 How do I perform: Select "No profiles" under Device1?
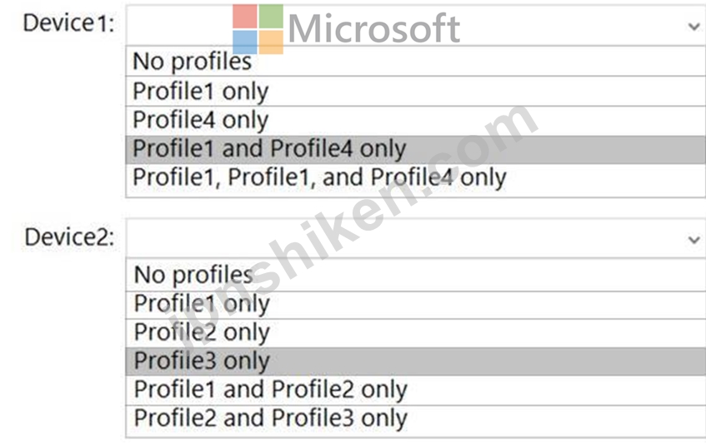tap(416, 61)
